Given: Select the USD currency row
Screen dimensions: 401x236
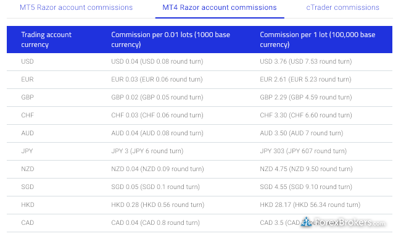Looking at the screenshot, I should point(199,62).
